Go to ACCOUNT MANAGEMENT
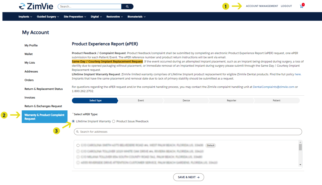The height and width of the screenshot is (185, 322). [262, 6]
